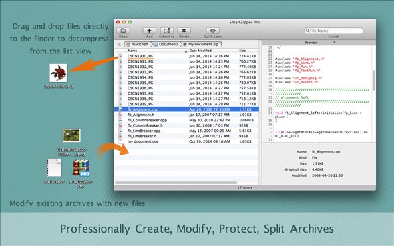
Task: Click Modified value 2008-04-20 22:50
Action: tap(327, 175)
